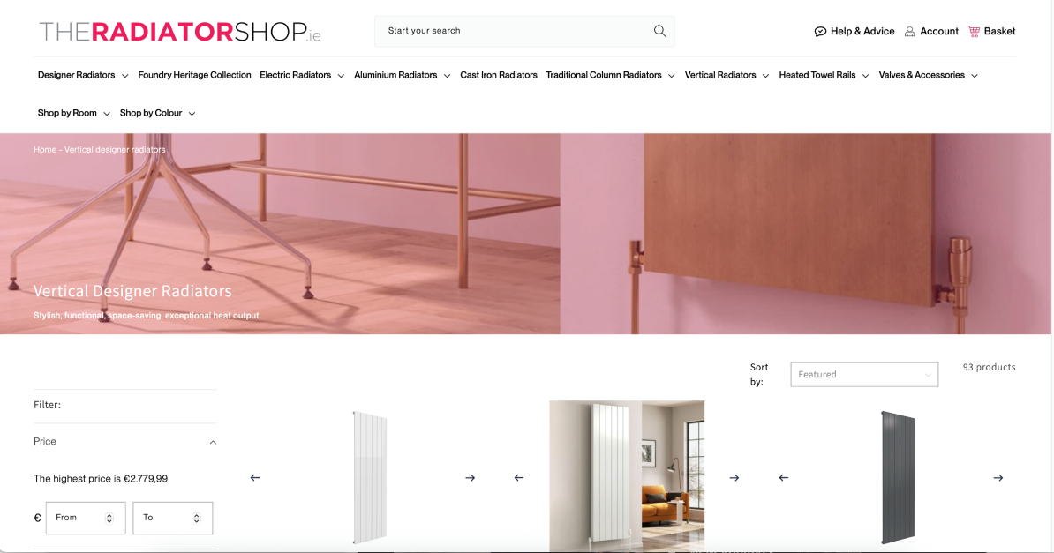
Task: Click the search magnifier icon
Action: (x=659, y=31)
